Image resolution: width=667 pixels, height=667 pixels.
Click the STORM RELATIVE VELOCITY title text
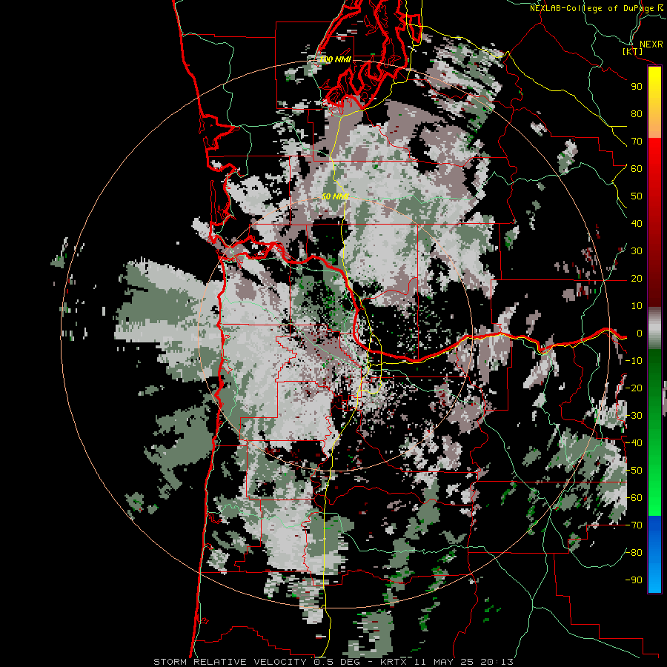(232, 662)
